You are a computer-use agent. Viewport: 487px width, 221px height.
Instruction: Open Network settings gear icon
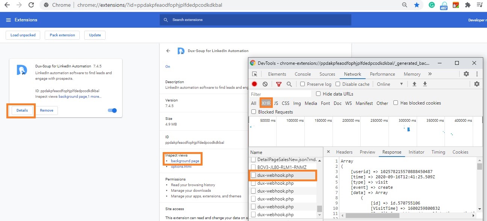477,84
